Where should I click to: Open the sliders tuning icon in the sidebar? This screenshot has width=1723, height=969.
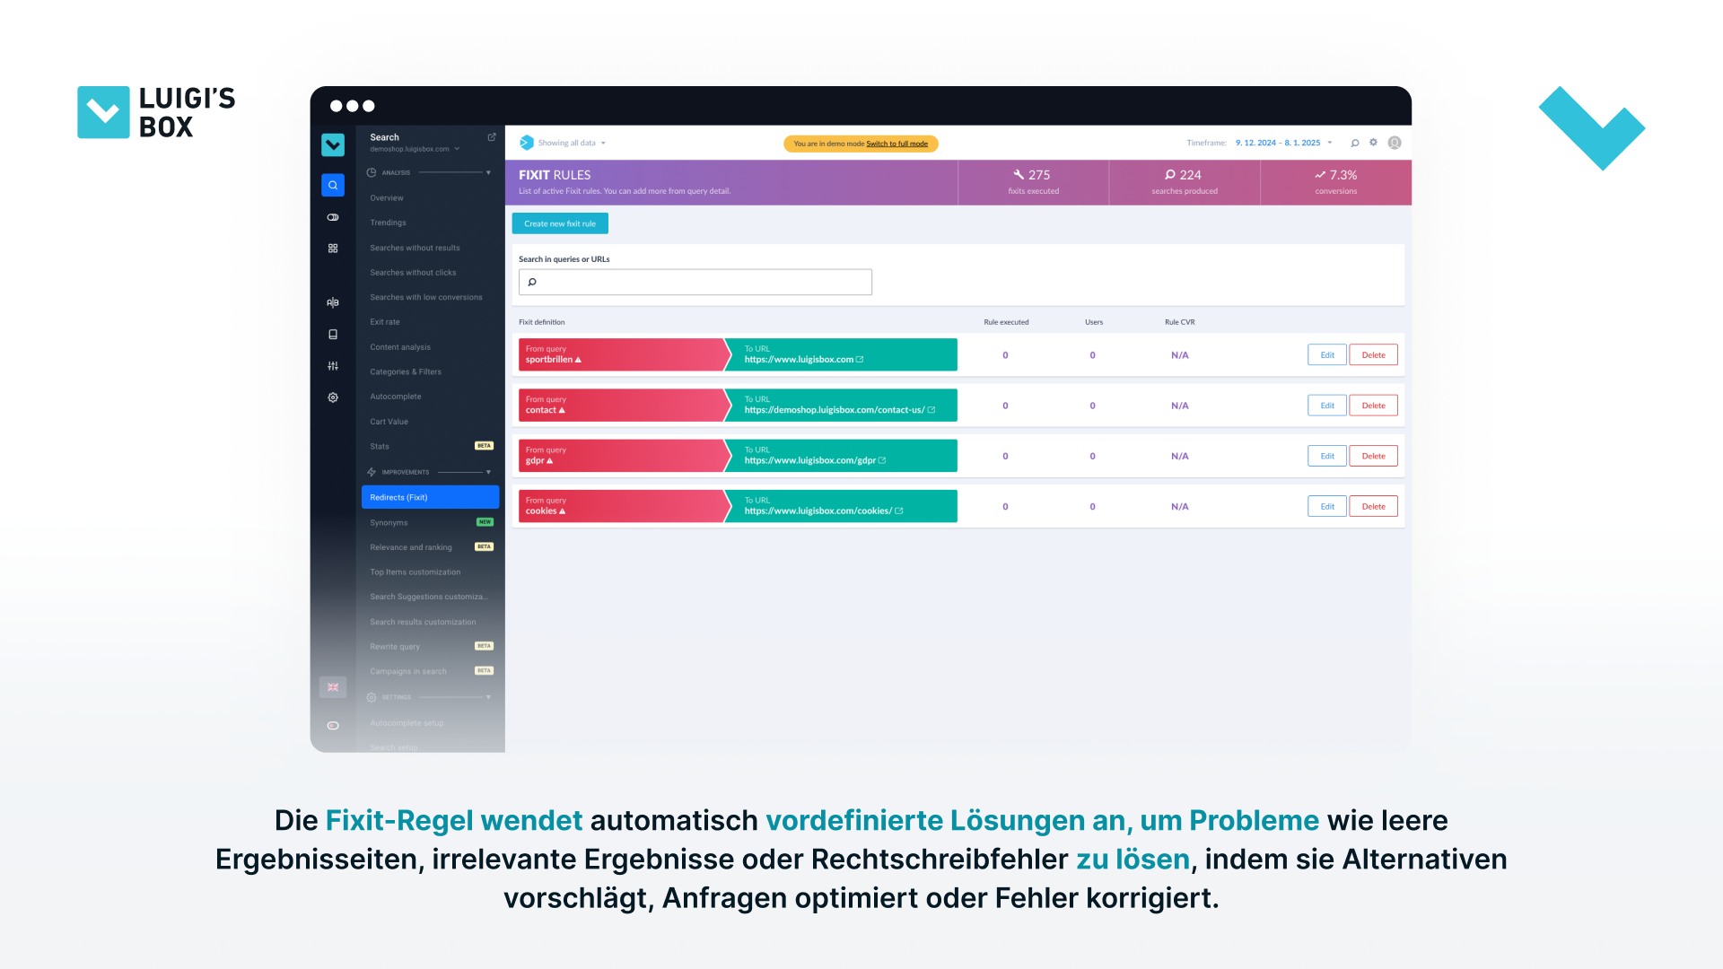pos(333,366)
